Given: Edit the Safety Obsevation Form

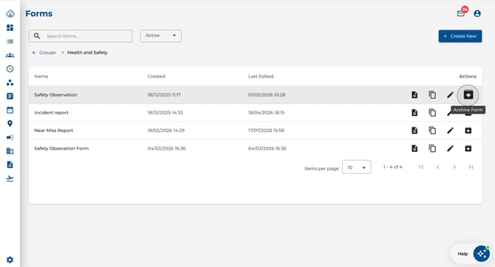Looking at the screenshot, I should (x=450, y=148).
